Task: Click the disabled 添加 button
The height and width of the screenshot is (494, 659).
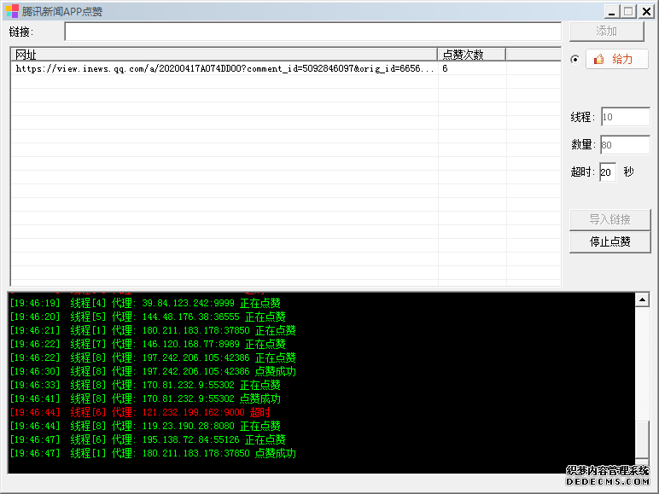Action: click(x=606, y=31)
